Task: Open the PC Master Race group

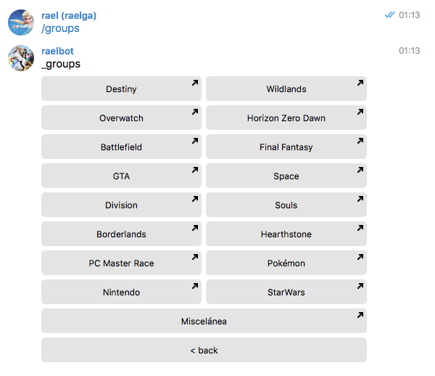Action: (x=121, y=263)
